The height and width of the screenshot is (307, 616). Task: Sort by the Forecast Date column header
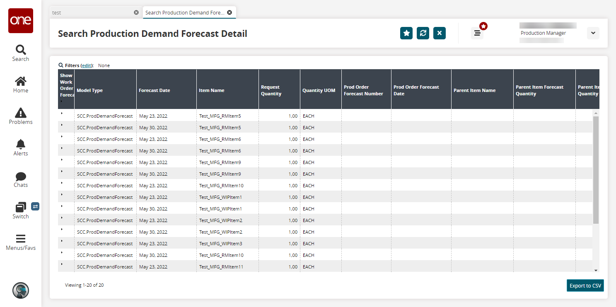point(167,89)
